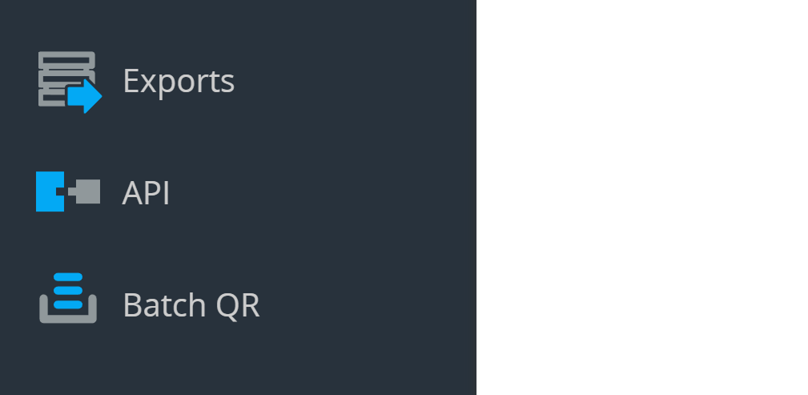Click the "Exports" text label

coord(178,81)
